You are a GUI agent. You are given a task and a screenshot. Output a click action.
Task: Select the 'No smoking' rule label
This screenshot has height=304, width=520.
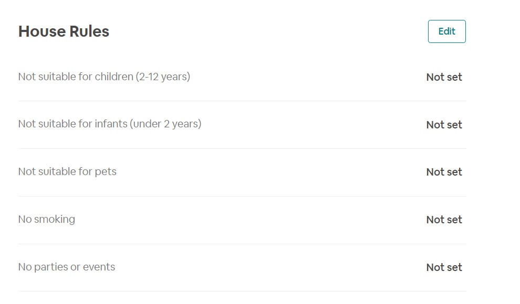46,219
